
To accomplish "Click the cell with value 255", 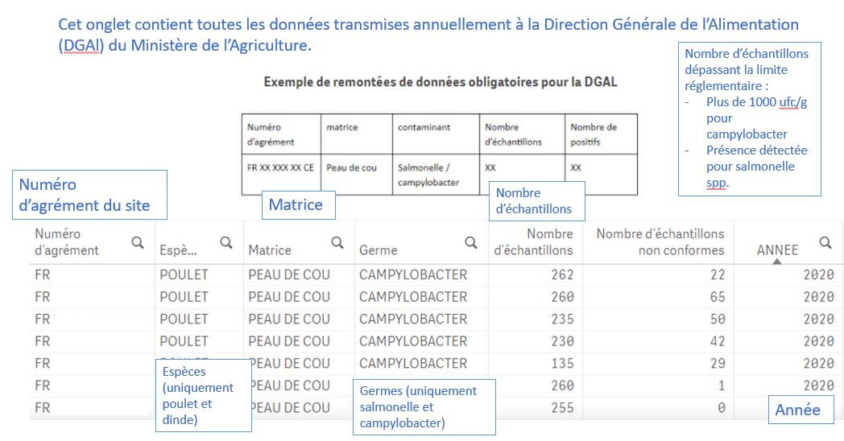I will point(562,407).
